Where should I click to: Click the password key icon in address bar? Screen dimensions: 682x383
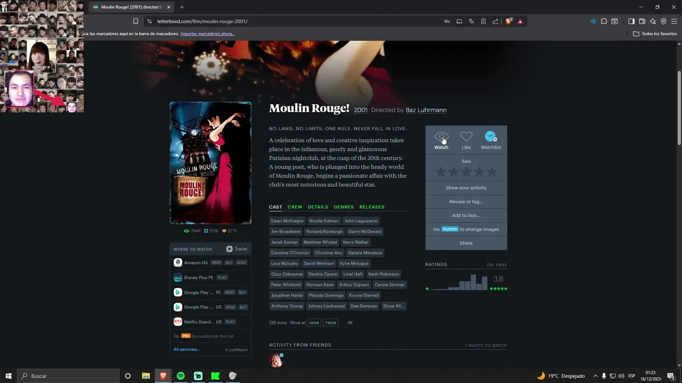pos(447,21)
